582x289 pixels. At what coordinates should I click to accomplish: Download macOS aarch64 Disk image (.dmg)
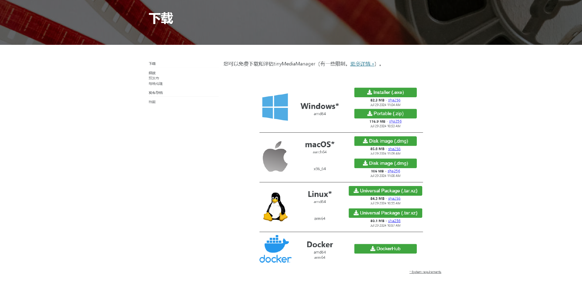click(385, 141)
